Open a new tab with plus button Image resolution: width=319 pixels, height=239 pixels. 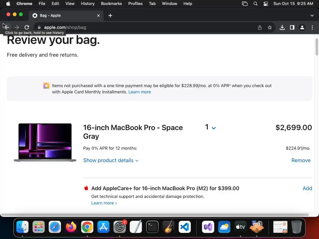click(110, 16)
